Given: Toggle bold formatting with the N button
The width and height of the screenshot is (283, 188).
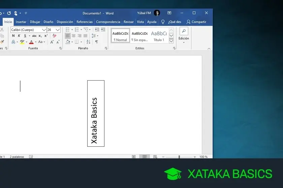Looking at the screenshot, I should coord(13,36).
